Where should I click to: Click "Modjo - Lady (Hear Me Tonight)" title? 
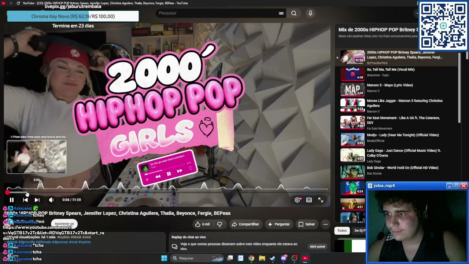[403, 135]
